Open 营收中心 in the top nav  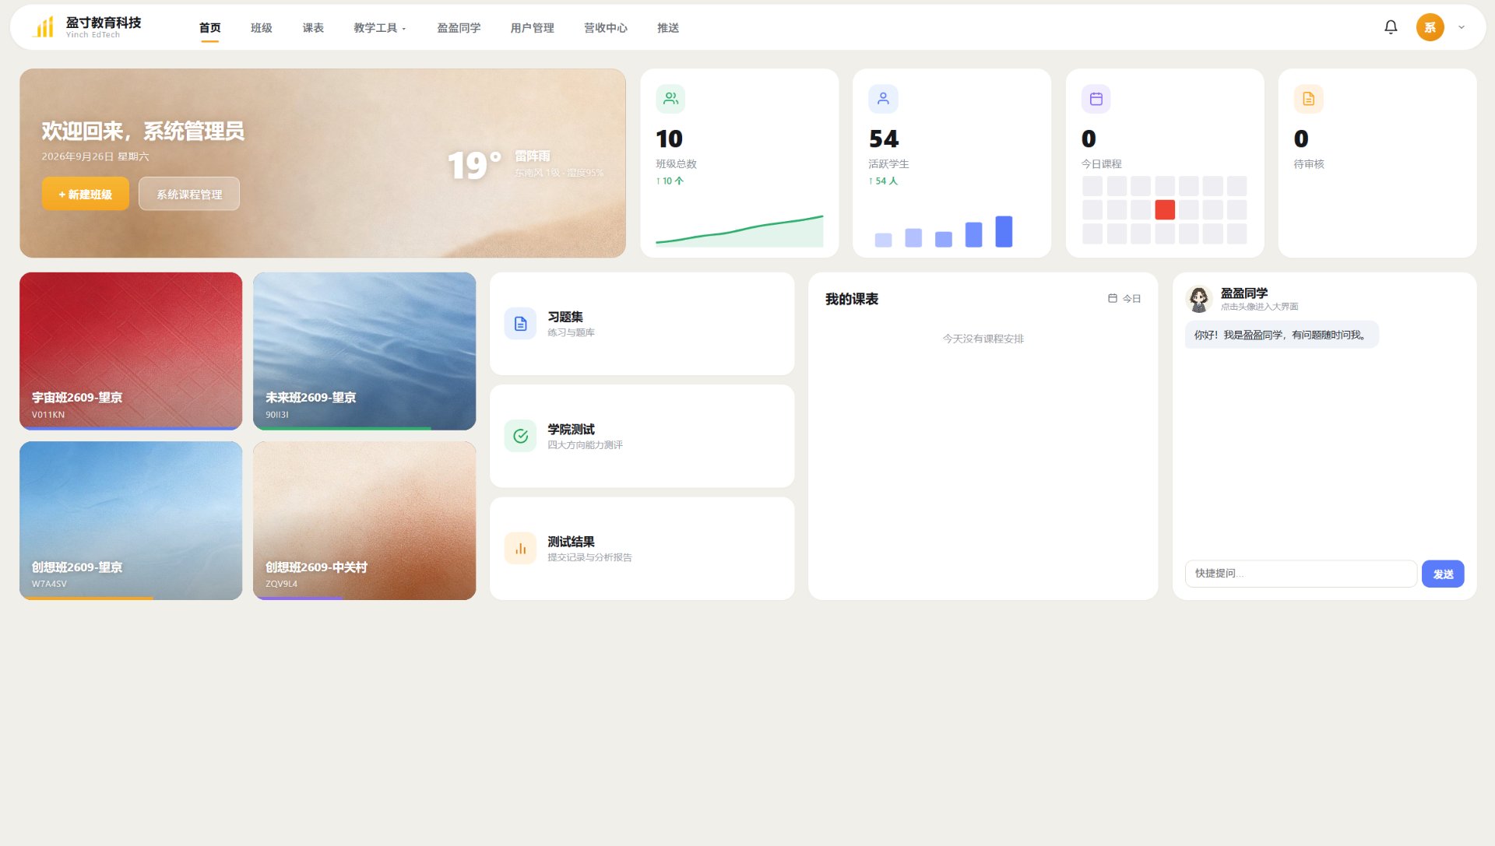[x=606, y=28]
